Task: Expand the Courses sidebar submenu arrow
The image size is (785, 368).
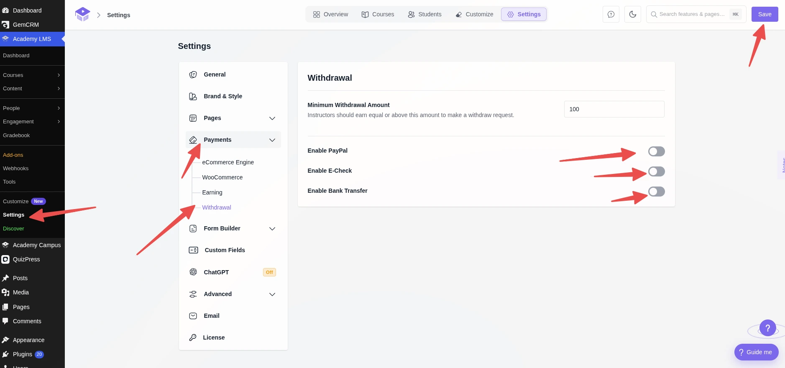Action: coord(59,75)
